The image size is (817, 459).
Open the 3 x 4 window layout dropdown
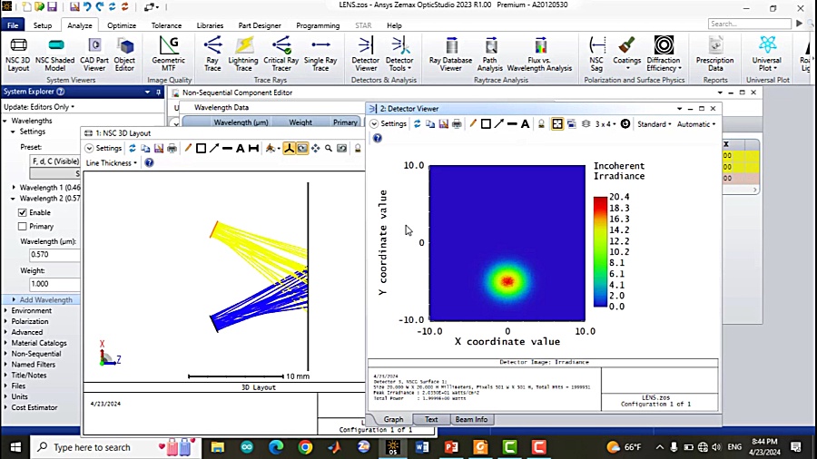coord(605,124)
